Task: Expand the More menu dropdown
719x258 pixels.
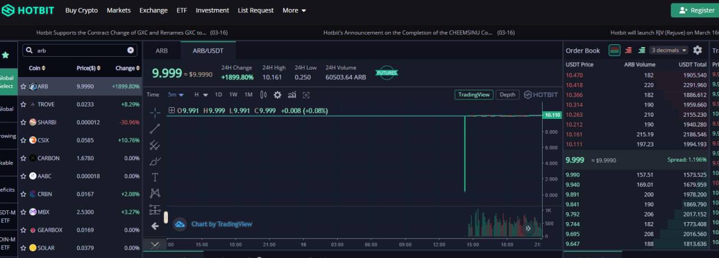Action: [294, 10]
